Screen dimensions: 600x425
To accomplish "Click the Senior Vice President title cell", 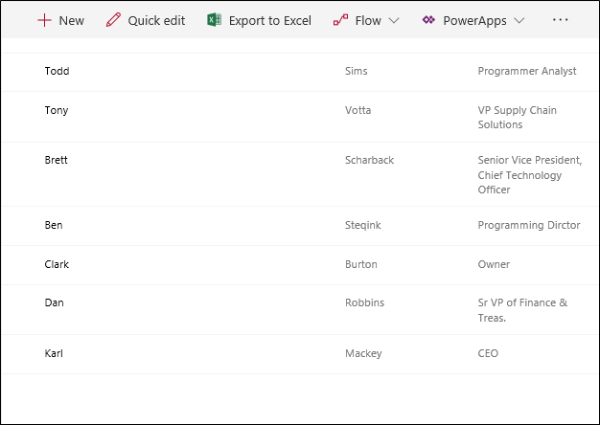I will [x=530, y=174].
